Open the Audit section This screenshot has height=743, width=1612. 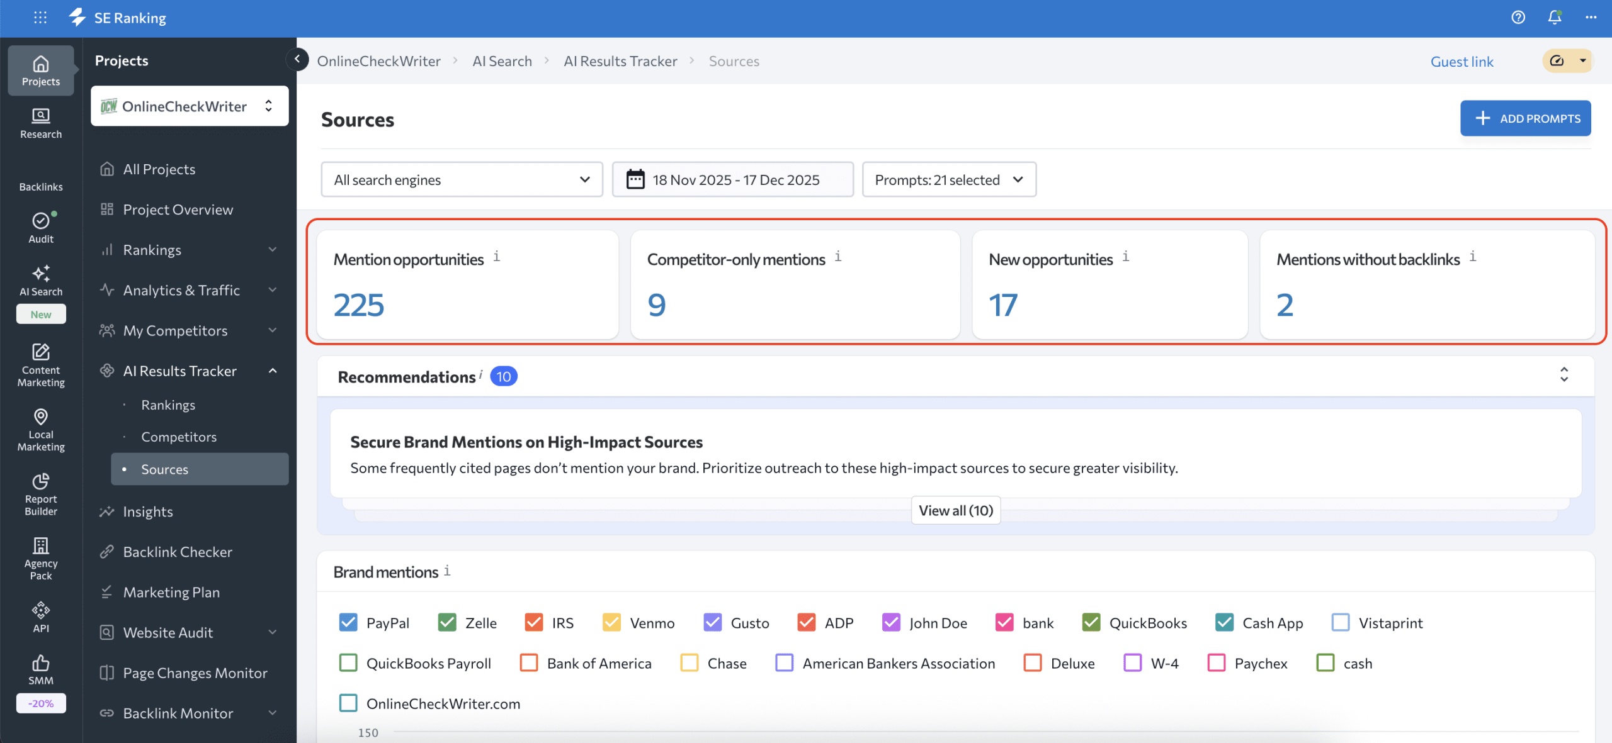(40, 228)
